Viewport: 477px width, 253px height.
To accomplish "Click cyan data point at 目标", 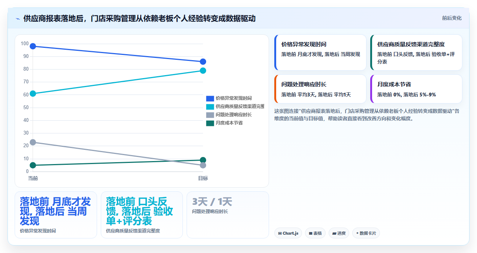I will tap(203, 71).
